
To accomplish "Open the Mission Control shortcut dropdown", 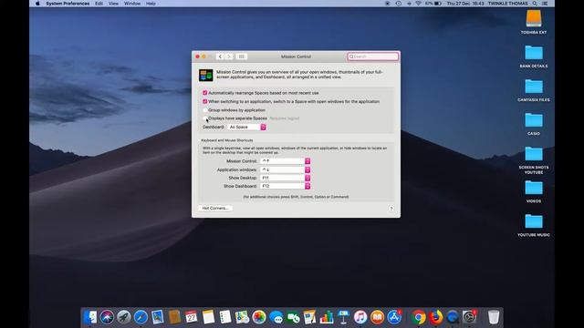I will coord(286,161).
